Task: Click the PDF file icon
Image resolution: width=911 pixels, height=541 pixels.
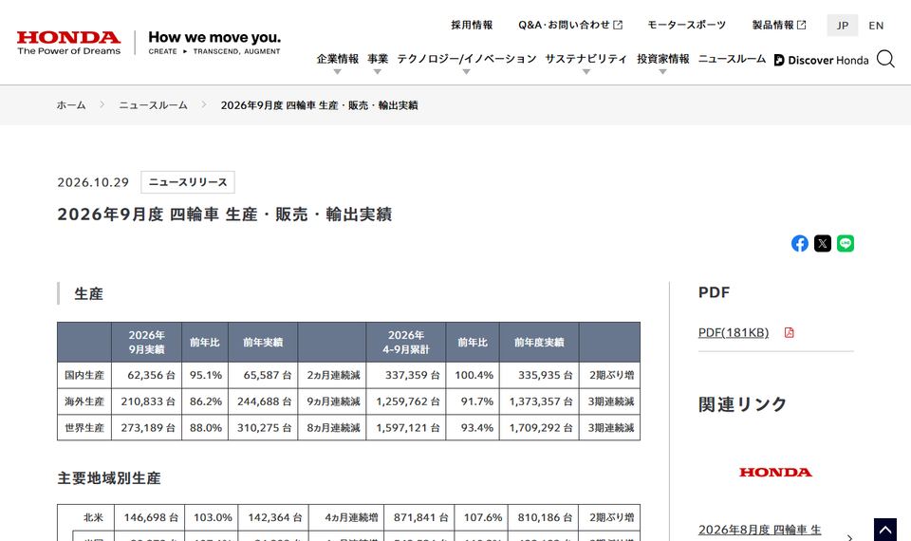Action: (x=789, y=332)
